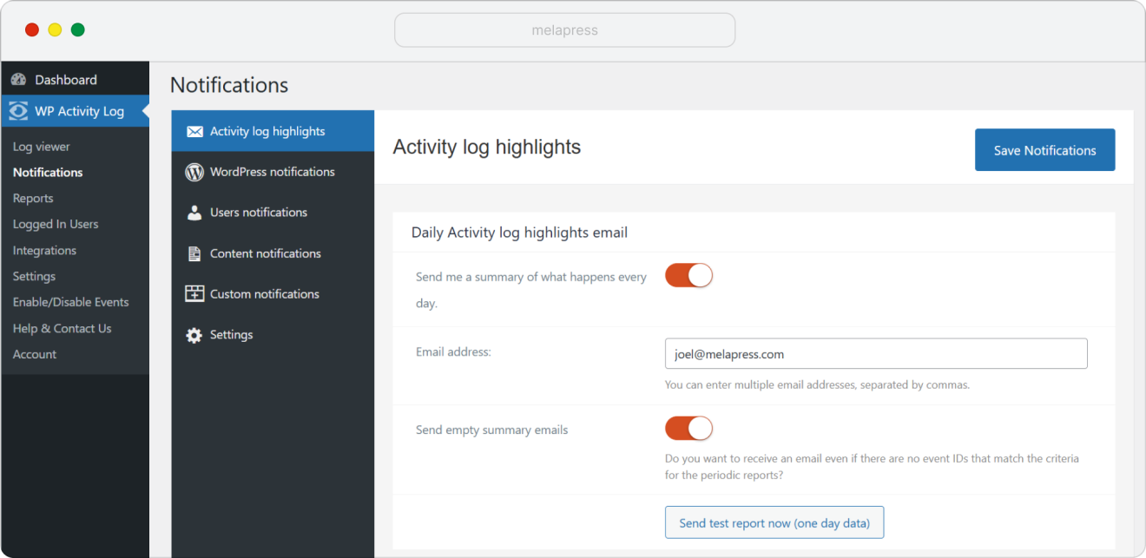Go to Log viewer
The image size is (1146, 558).
(42, 147)
